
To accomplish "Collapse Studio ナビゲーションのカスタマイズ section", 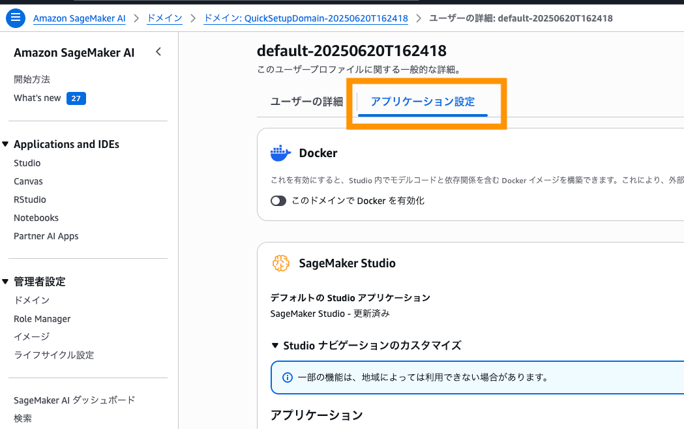I will (275, 346).
